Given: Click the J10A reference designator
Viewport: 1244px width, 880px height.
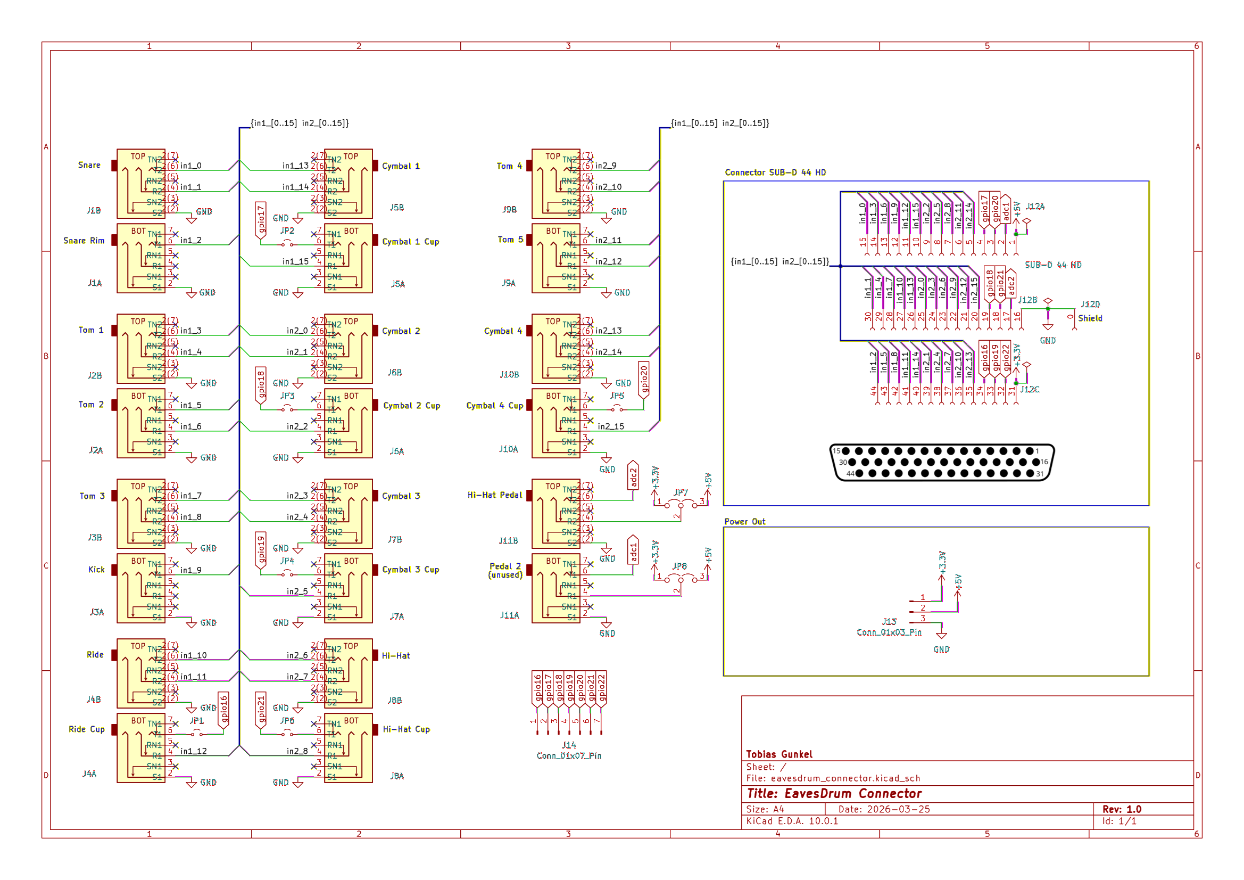Looking at the screenshot, I should pyautogui.click(x=509, y=449).
